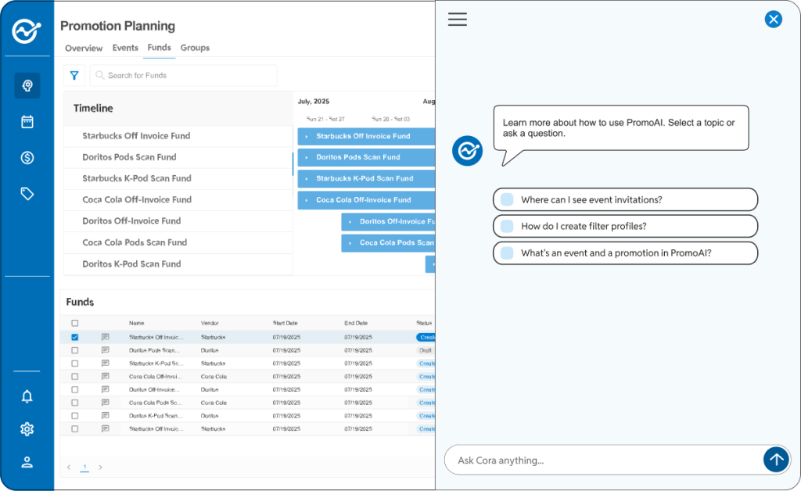Open note icon for Doritos Pods Scan row

106,350
